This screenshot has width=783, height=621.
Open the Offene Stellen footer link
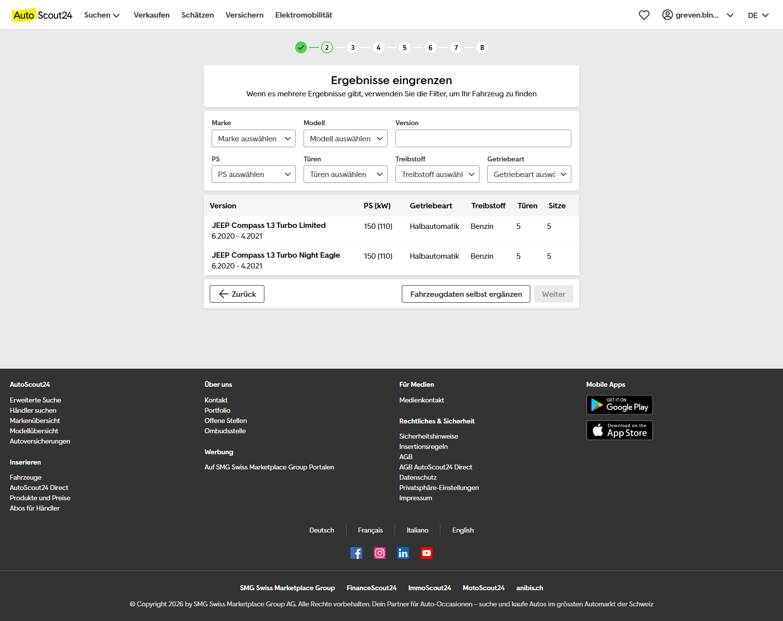[x=226, y=421]
